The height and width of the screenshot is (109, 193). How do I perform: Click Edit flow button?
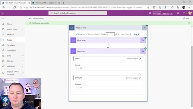(x=186, y=18)
